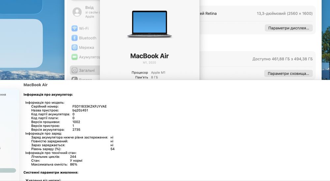The height and width of the screenshot is (181, 330).
Task: Click the Параметри дисплея button
Action: point(288,28)
